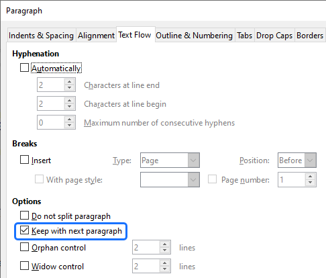
Task: Increase Characters at line end value
Action: pos(70,82)
